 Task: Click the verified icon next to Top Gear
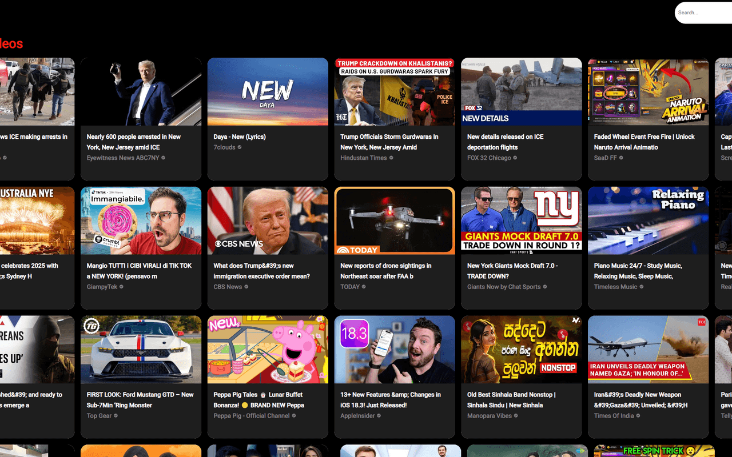(116, 415)
